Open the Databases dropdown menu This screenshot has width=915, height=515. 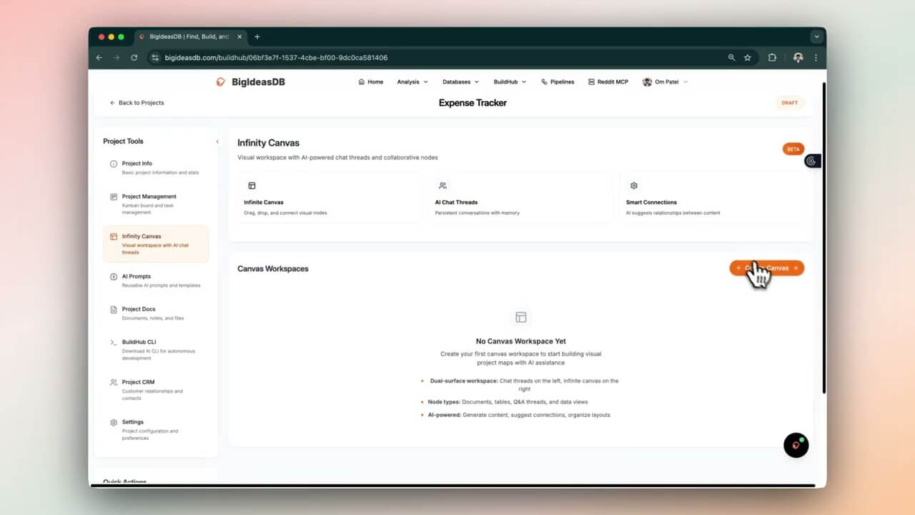point(460,82)
